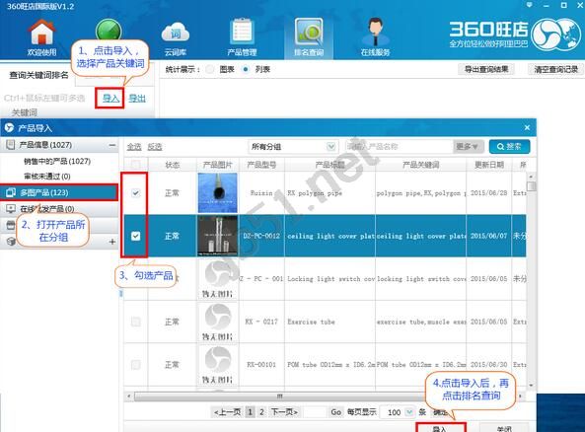The height and width of the screenshot is (432, 585).
Task: Open the 更多 filter dropdown
Action: pos(468,147)
